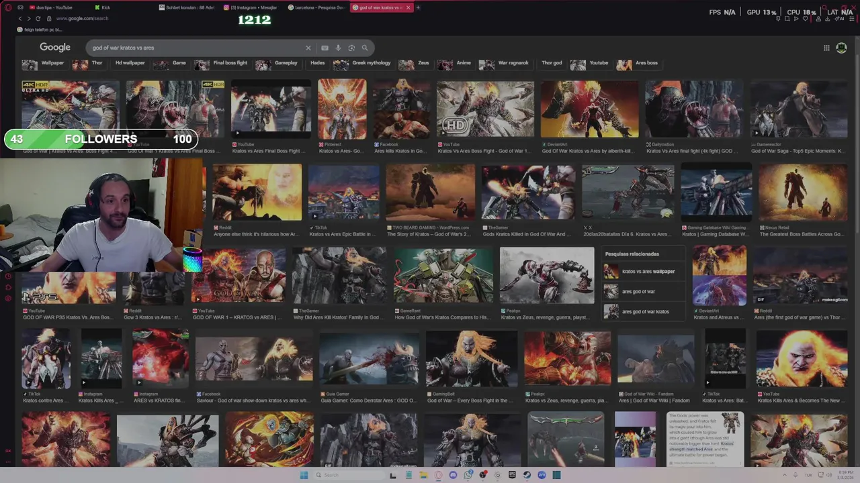Reload the Google search page
The image size is (860, 483).
(x=38, y=18)
